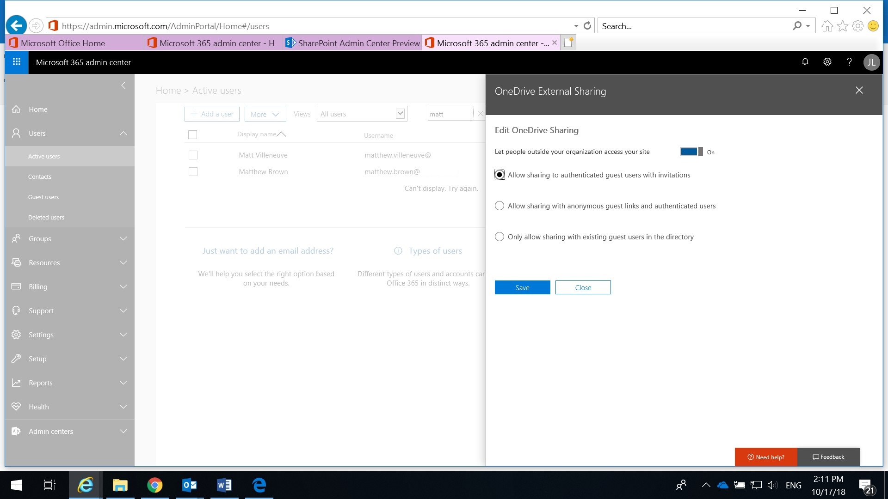Open Guest users in the sidebar
This screenshot has height=499, width=888.
(x=43, y=197)
